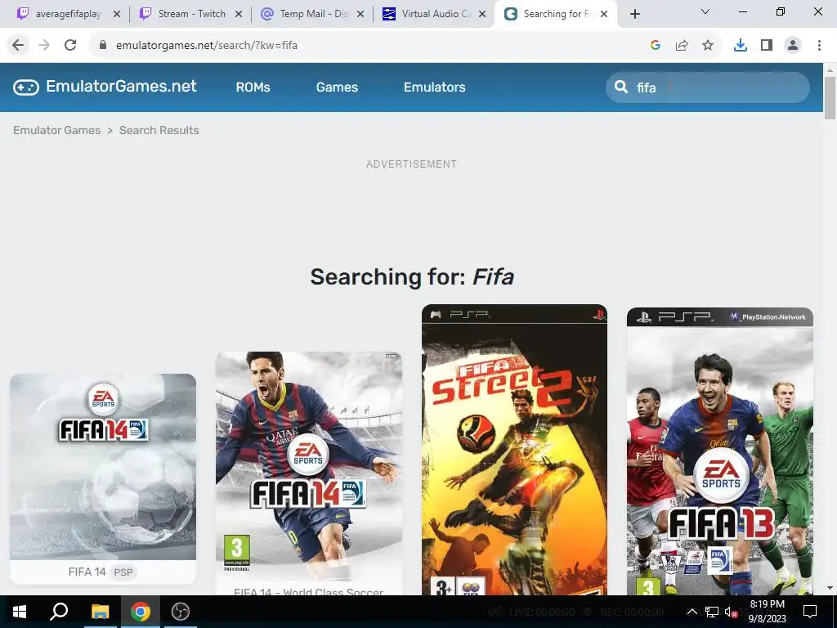Screen dimensions: 837x628
Task: Open the notification center icon
Action: click(x=810, y=612)
